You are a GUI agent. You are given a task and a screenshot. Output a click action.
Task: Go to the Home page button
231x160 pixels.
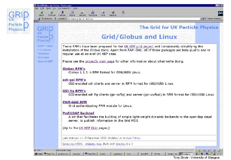pyautogui.click(x=72, y=13)
